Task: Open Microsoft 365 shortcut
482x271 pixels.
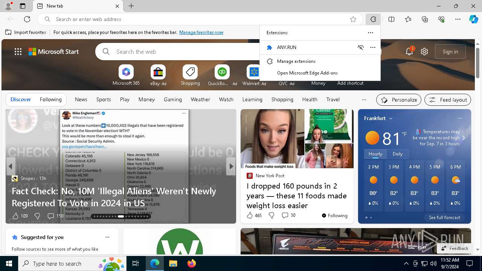Action: [126, 75]
